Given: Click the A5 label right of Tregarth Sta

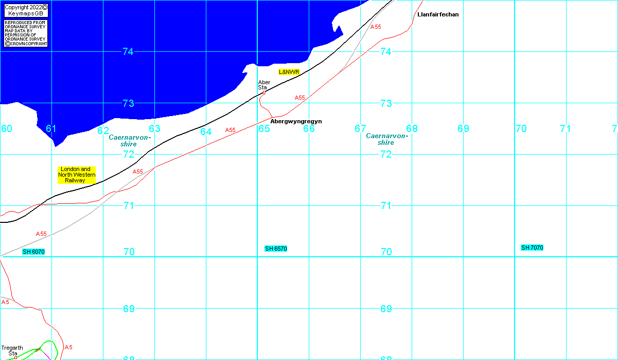Looking at the screenshot, I should pyautogui.click(x=68, y=347).
